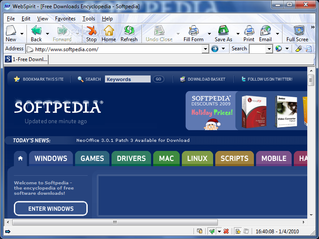Click the Softpedia logo
The height and width of the screenshot is (239, 319).
click(x=59, y=107)
